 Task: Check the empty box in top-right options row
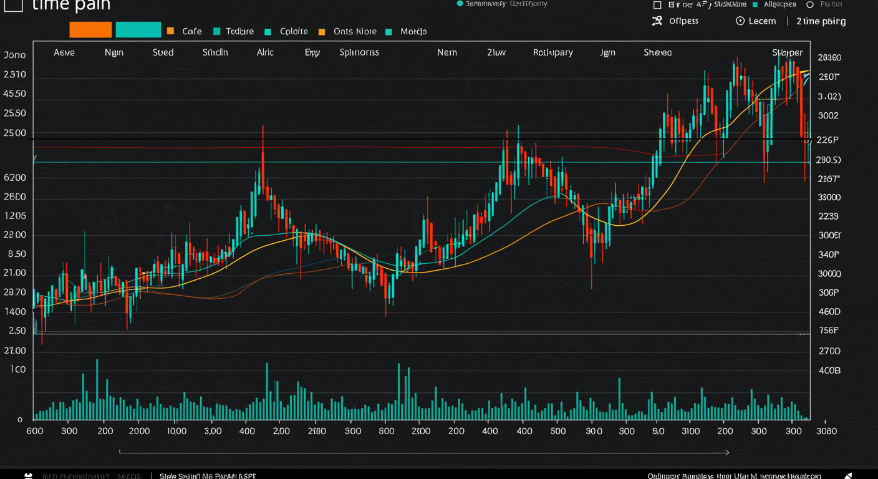(657, 5)
